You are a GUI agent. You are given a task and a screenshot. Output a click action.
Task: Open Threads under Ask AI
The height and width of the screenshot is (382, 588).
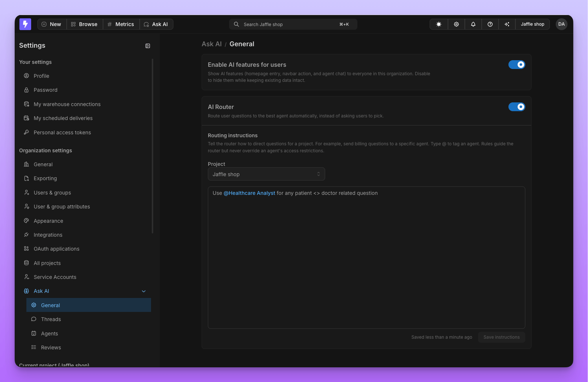[89, 319]
